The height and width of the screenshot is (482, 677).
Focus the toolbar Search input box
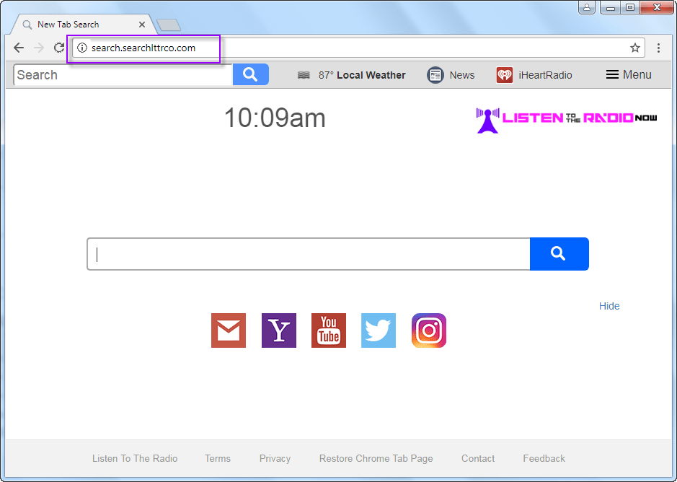tap(123, 75)
